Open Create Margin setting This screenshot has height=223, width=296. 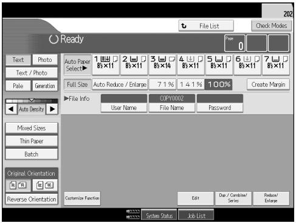[268, 84]
